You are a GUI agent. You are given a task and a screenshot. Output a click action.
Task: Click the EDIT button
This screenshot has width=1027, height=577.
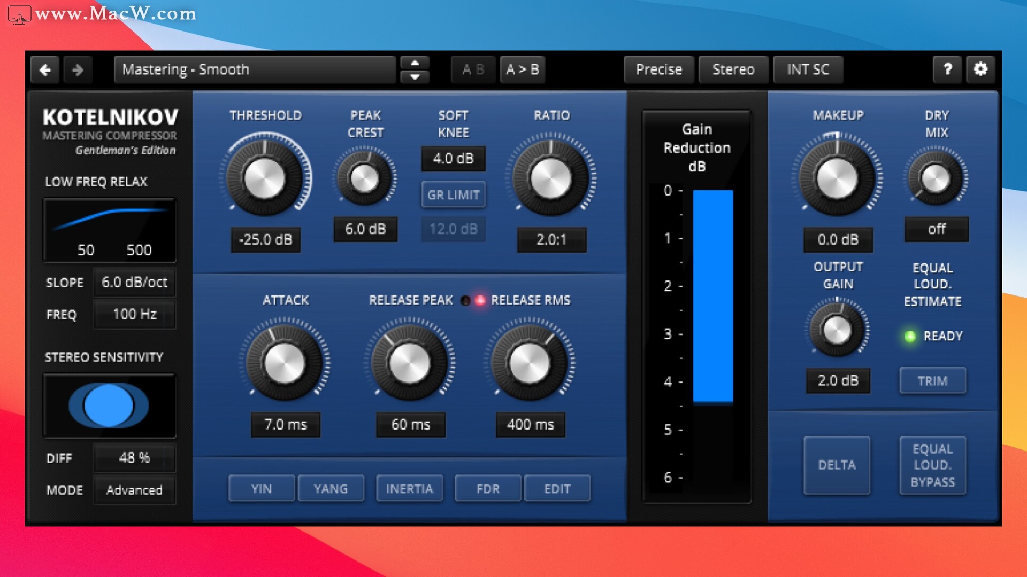pos(557,488)
